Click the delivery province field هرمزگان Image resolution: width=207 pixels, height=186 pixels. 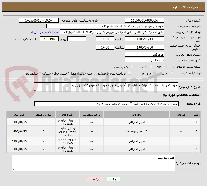145,54
